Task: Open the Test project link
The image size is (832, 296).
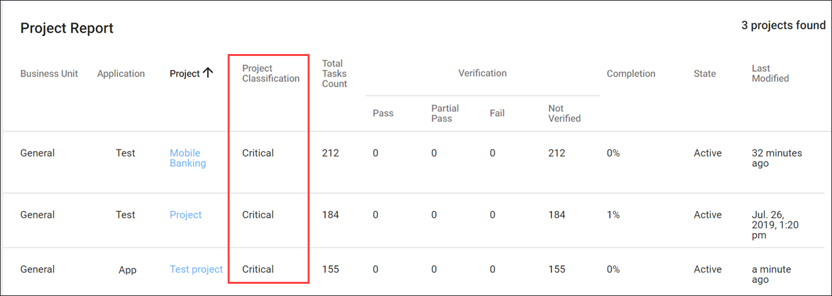Action: (x=196, y=270)
